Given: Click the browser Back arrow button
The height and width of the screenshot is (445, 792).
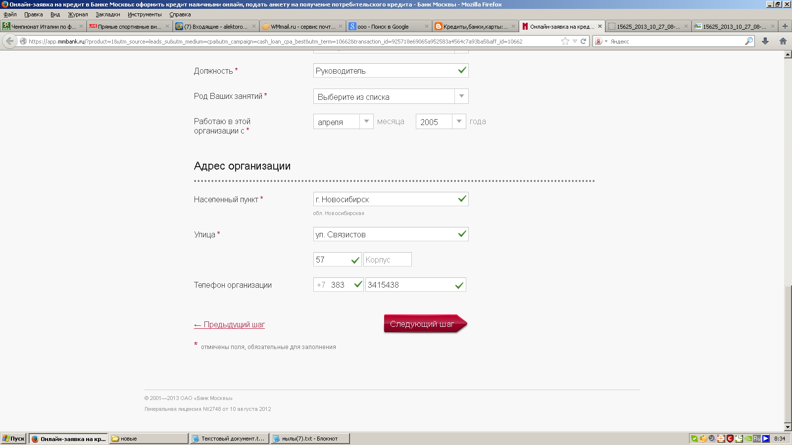Looking at the screenshot, I should (x=9, y=41).
